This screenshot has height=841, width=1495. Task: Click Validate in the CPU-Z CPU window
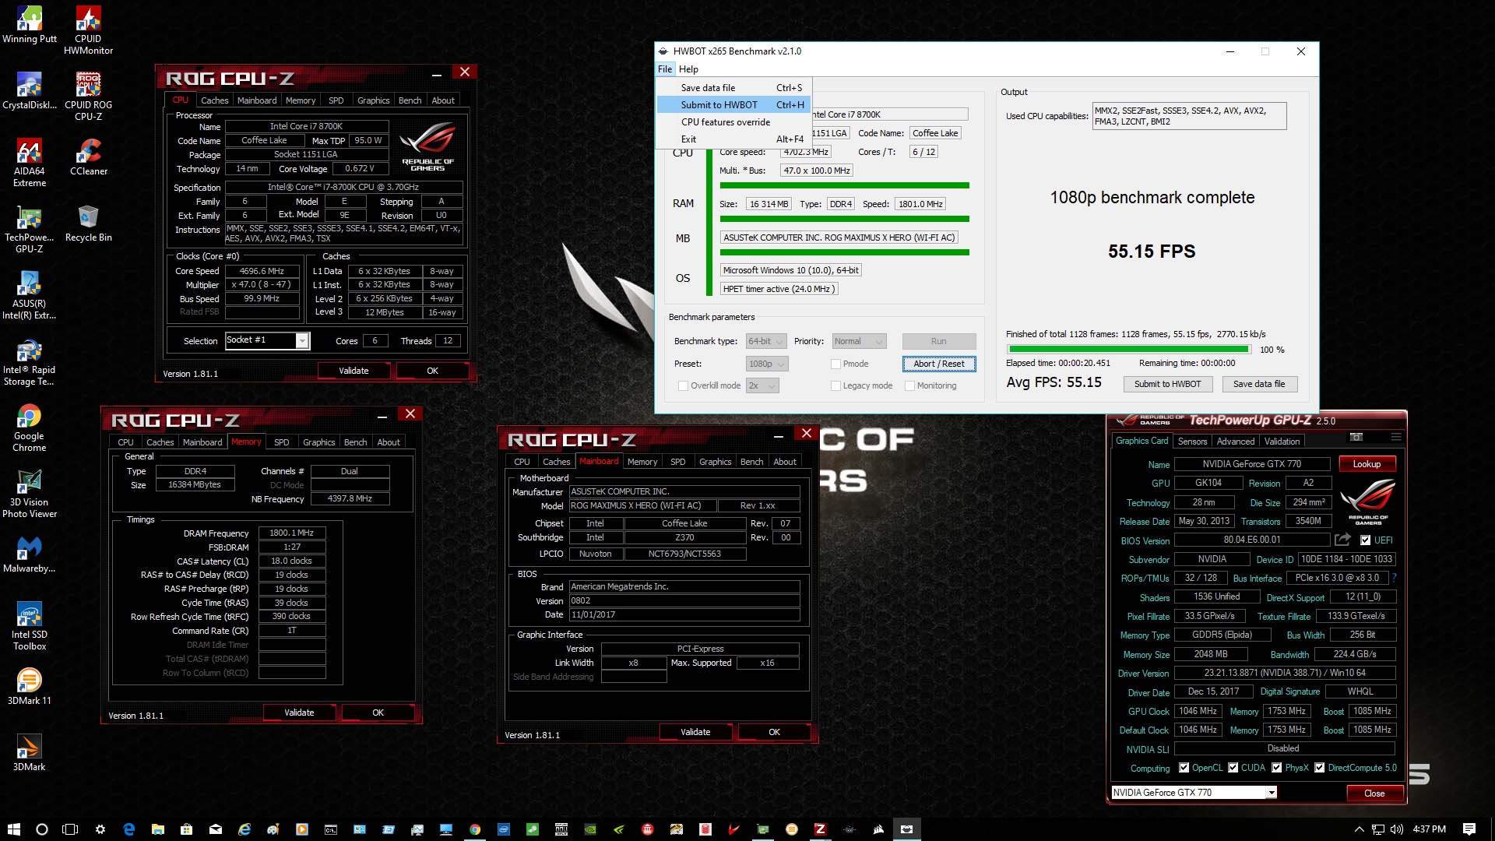354,371
